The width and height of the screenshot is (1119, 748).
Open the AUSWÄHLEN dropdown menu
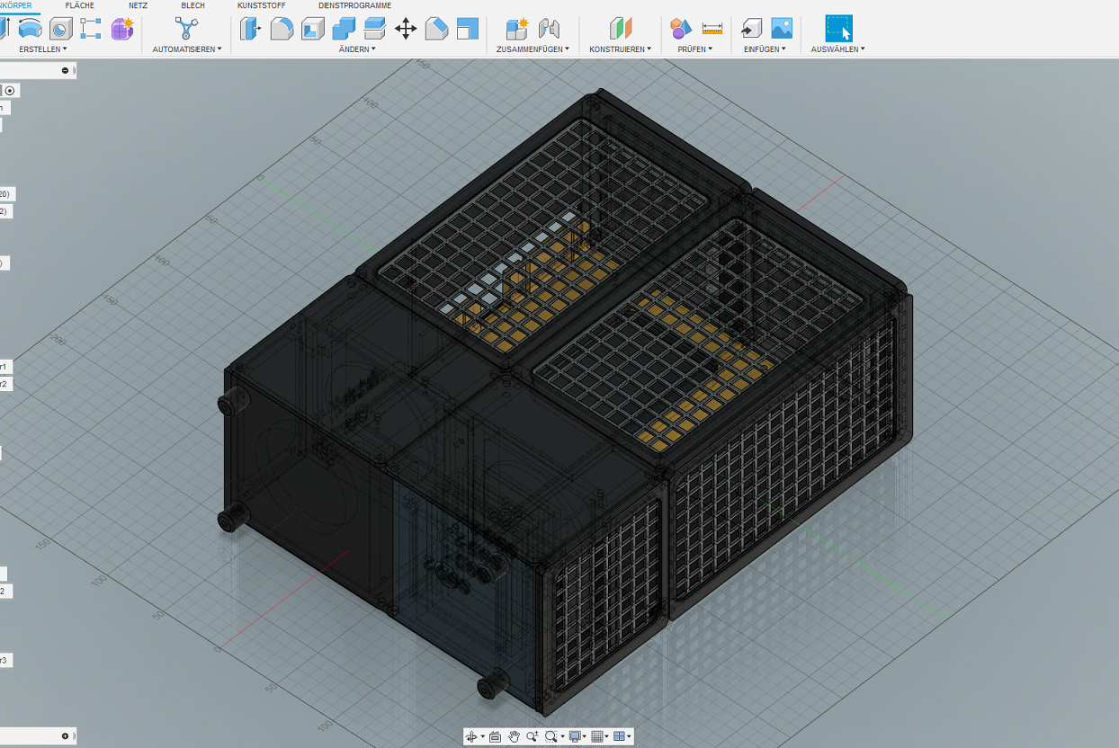click(x=837, y=49)
